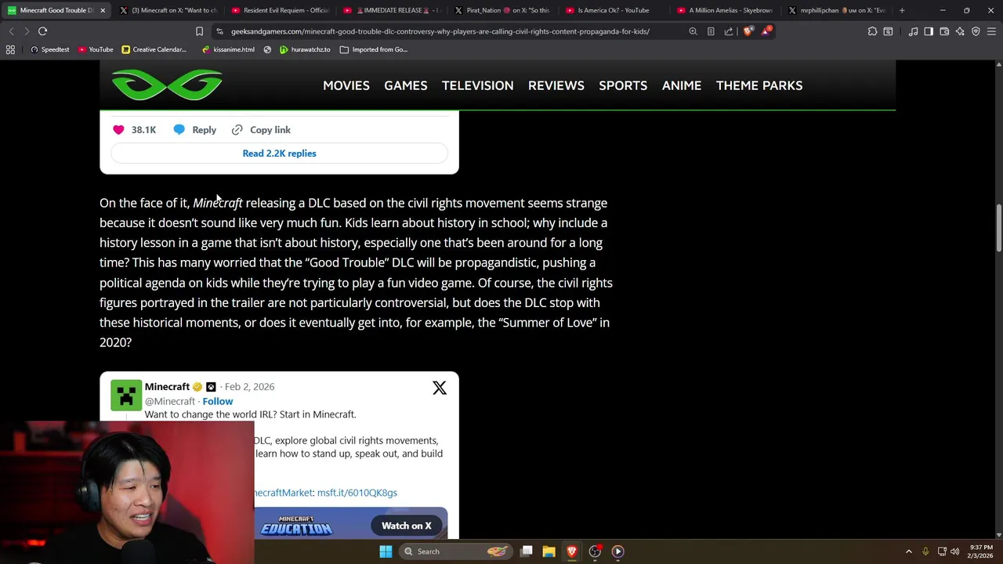This screenshot has height=564, width=1003.
Task: Open the ANIME section
Action: [681, 85]
